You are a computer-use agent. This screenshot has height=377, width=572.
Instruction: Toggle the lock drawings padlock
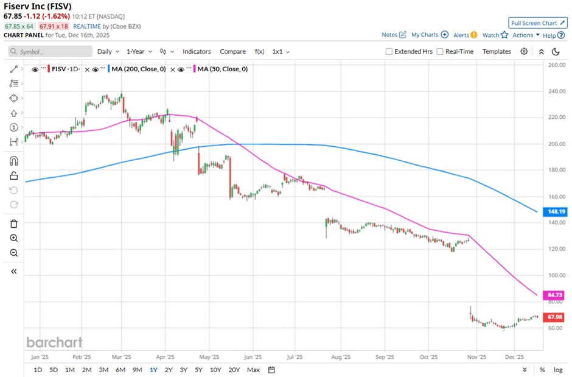click(13, 175)
